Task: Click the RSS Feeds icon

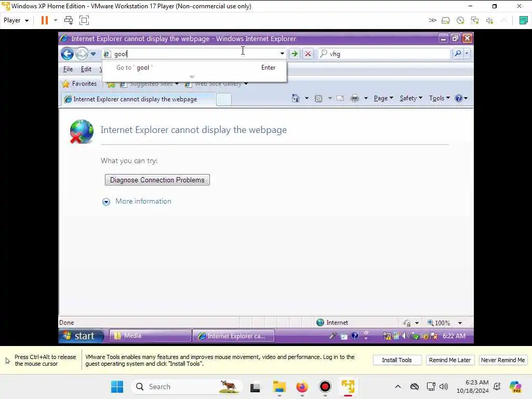Action: coord(318,99)
